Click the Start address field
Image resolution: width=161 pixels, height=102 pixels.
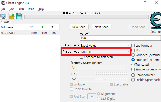(103, 73)
